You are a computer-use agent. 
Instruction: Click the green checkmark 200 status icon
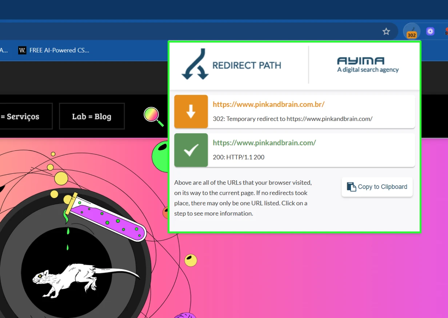click(x=191, y=150)
